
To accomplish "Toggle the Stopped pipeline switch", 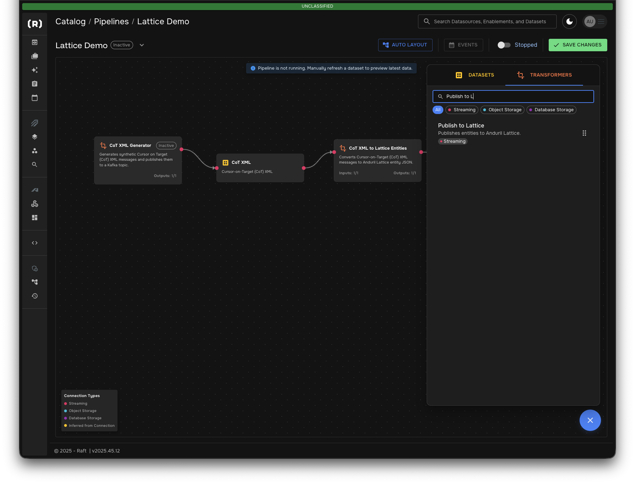I will 504,45.
